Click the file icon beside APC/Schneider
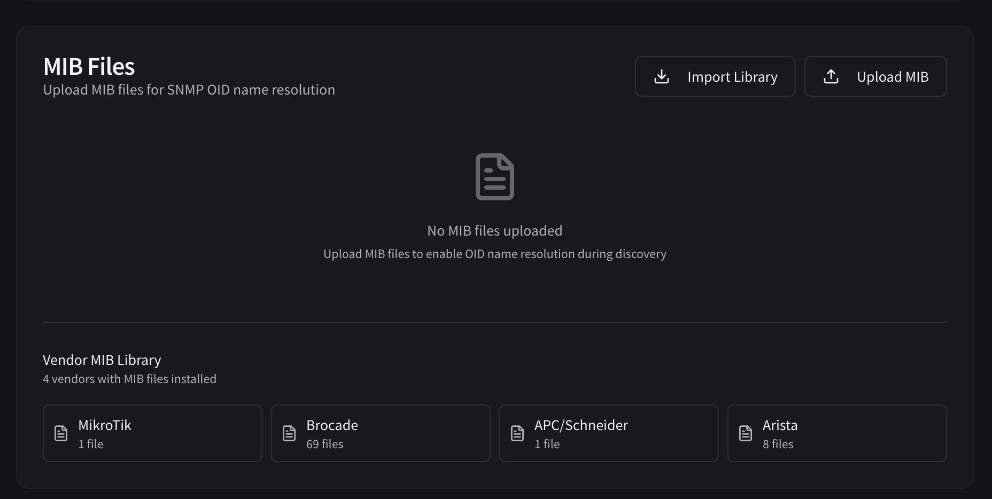 517,433
